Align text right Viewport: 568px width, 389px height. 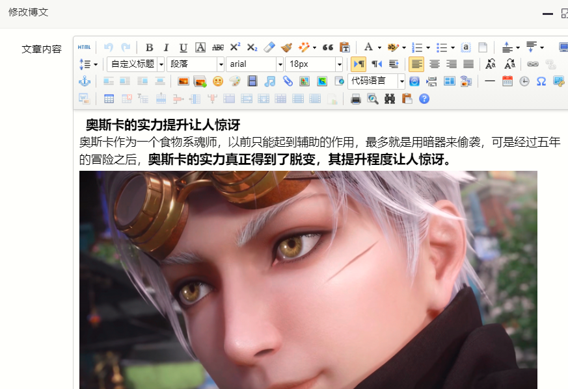[x=452, y=64]
